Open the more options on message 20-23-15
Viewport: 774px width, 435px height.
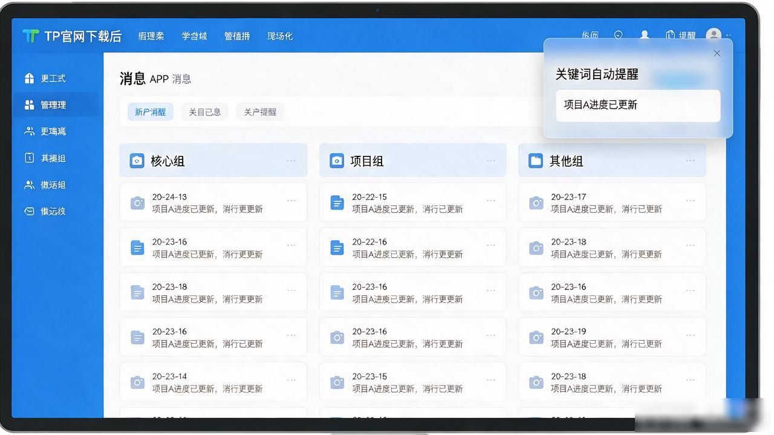click(491, 380)
